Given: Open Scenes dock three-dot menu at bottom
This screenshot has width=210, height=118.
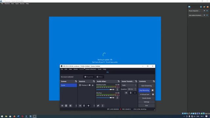Looking at the screenshot, I should tap(76, 106).
